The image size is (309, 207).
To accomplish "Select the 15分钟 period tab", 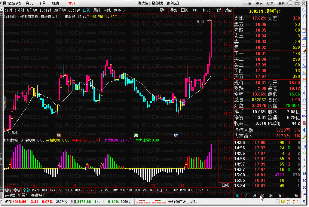I will click(45, 11).
